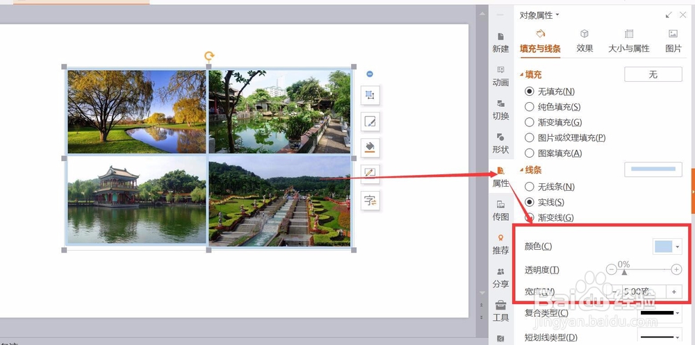The image size is (695, 345).
Task: Open the 传图 upload image sidebar panel
Action: pyautogui.click(x=500, y=211)
